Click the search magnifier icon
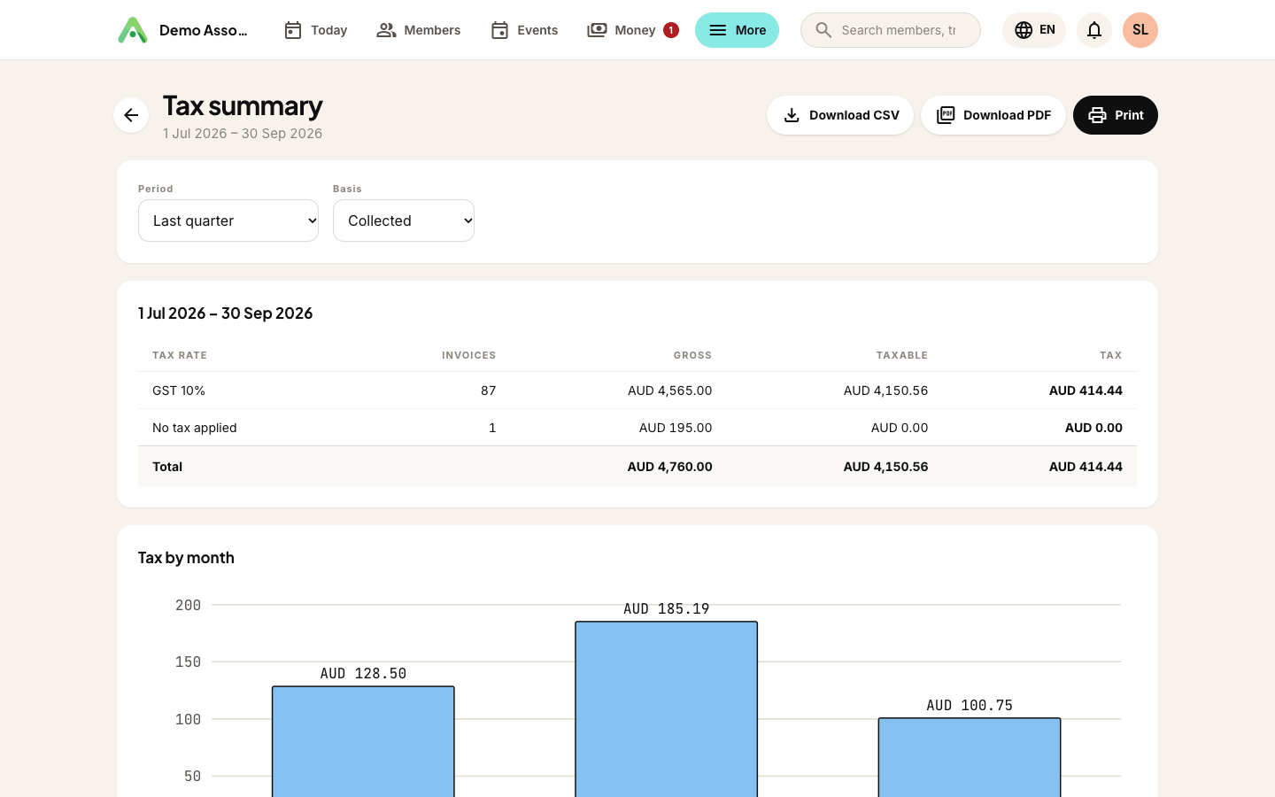 [823, 30]
